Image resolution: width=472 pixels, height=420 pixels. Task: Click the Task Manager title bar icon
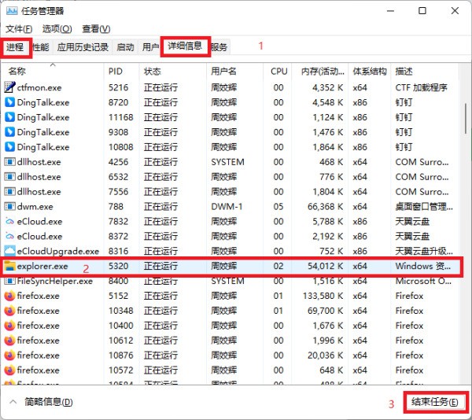[10, 11]
